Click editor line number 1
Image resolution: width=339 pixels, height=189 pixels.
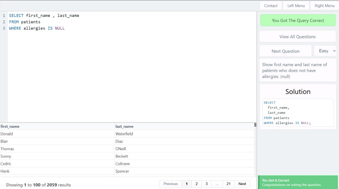point(4,16)
